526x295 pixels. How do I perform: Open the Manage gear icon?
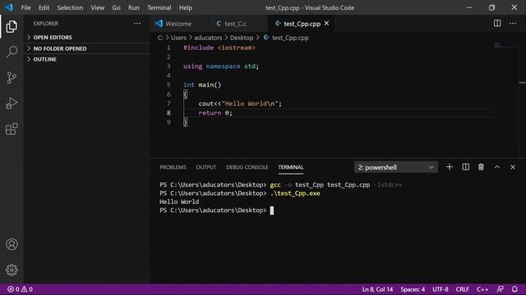tap(12, 270)
